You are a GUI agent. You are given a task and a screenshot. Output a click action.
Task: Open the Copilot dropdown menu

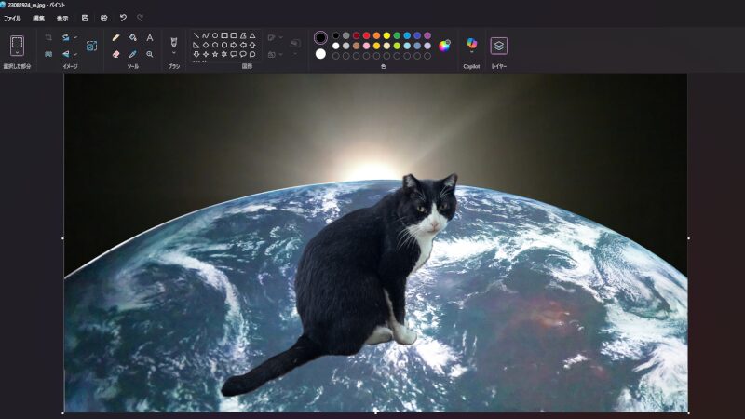(x=471, y=45)
